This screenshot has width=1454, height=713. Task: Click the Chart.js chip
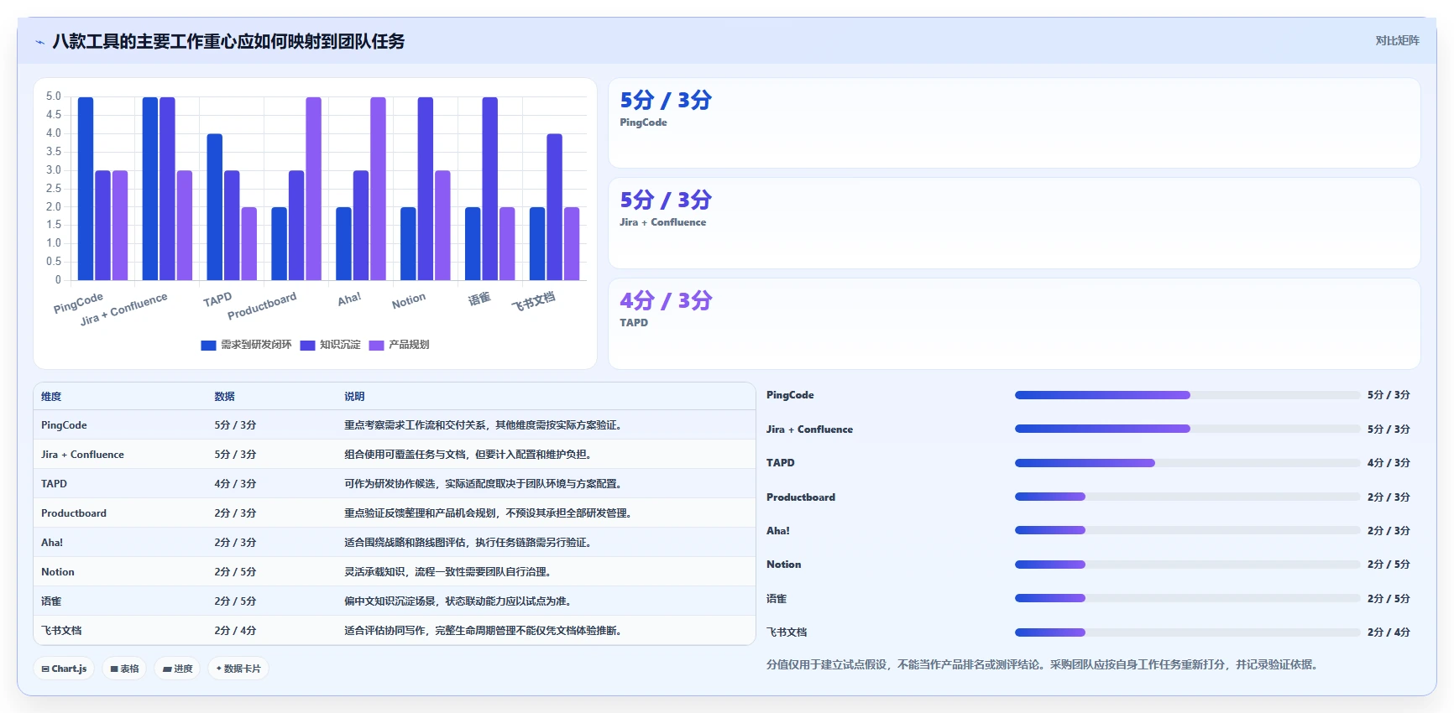(65, 669)
